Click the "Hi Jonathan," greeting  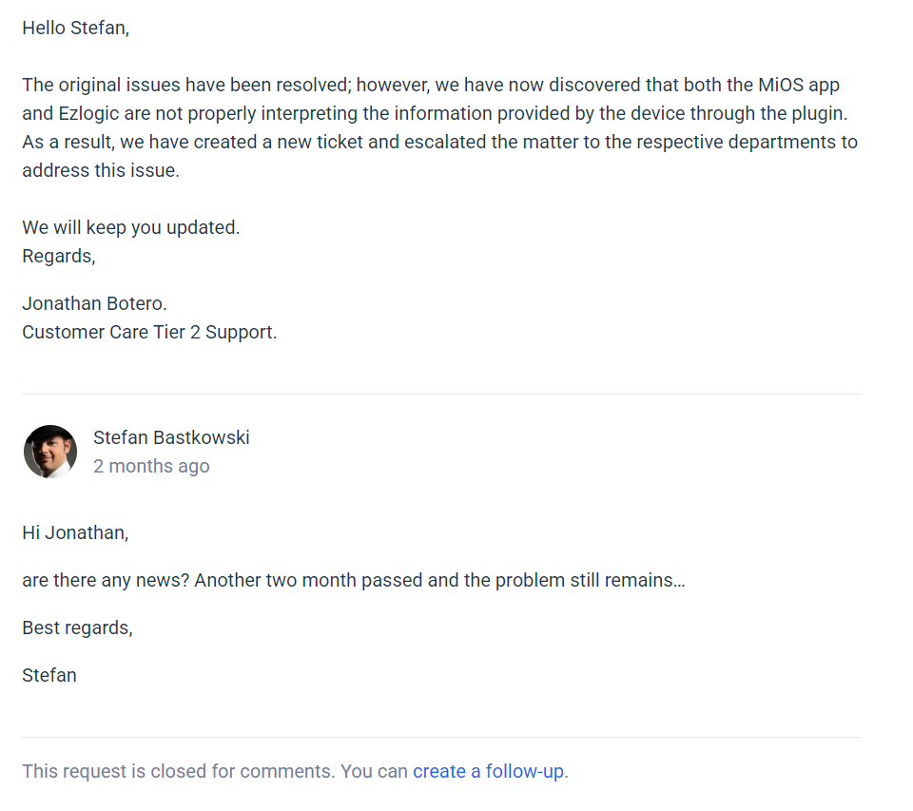(x=75, y=532)
